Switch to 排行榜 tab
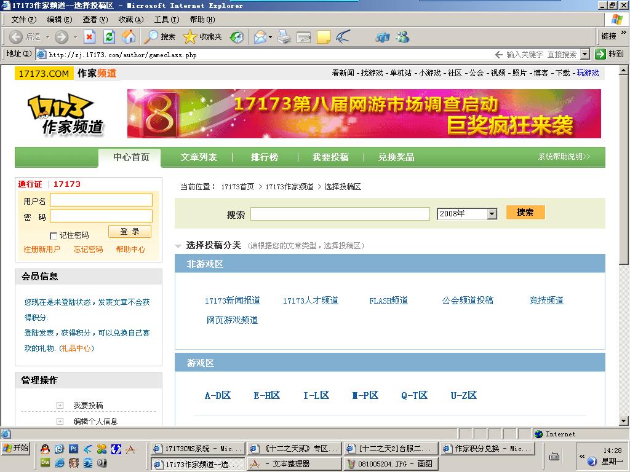 [265, 157]
